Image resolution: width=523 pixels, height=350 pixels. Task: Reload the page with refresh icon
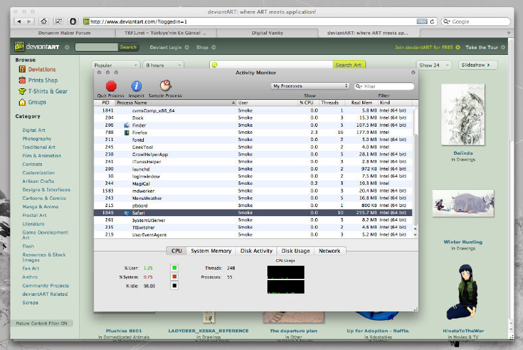pyautogui.click(x=432, y=22)
